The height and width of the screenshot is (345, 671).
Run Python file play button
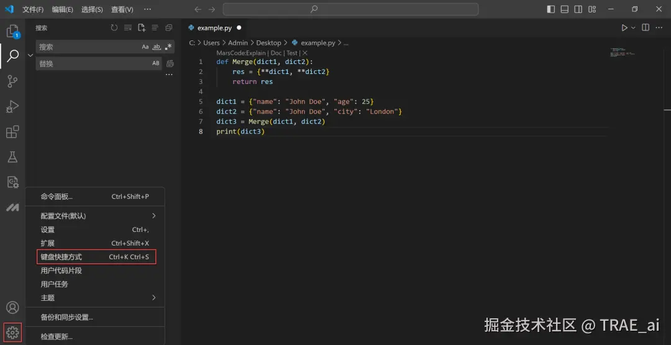point(624,28)
